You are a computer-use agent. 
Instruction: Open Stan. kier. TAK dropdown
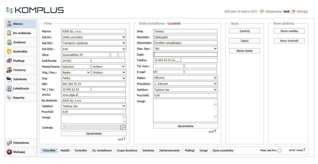point(185,48)
